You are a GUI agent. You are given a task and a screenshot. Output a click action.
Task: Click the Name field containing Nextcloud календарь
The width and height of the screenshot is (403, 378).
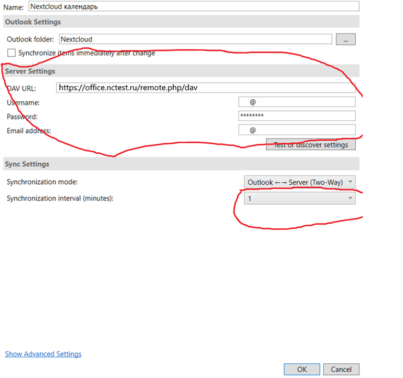[193, 6]
